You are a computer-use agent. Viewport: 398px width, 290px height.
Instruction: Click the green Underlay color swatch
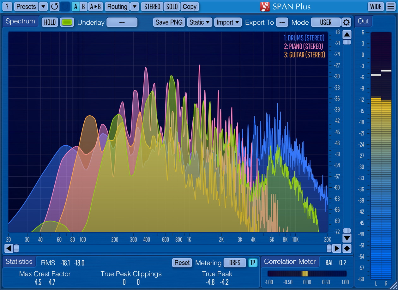coord(67,22)
